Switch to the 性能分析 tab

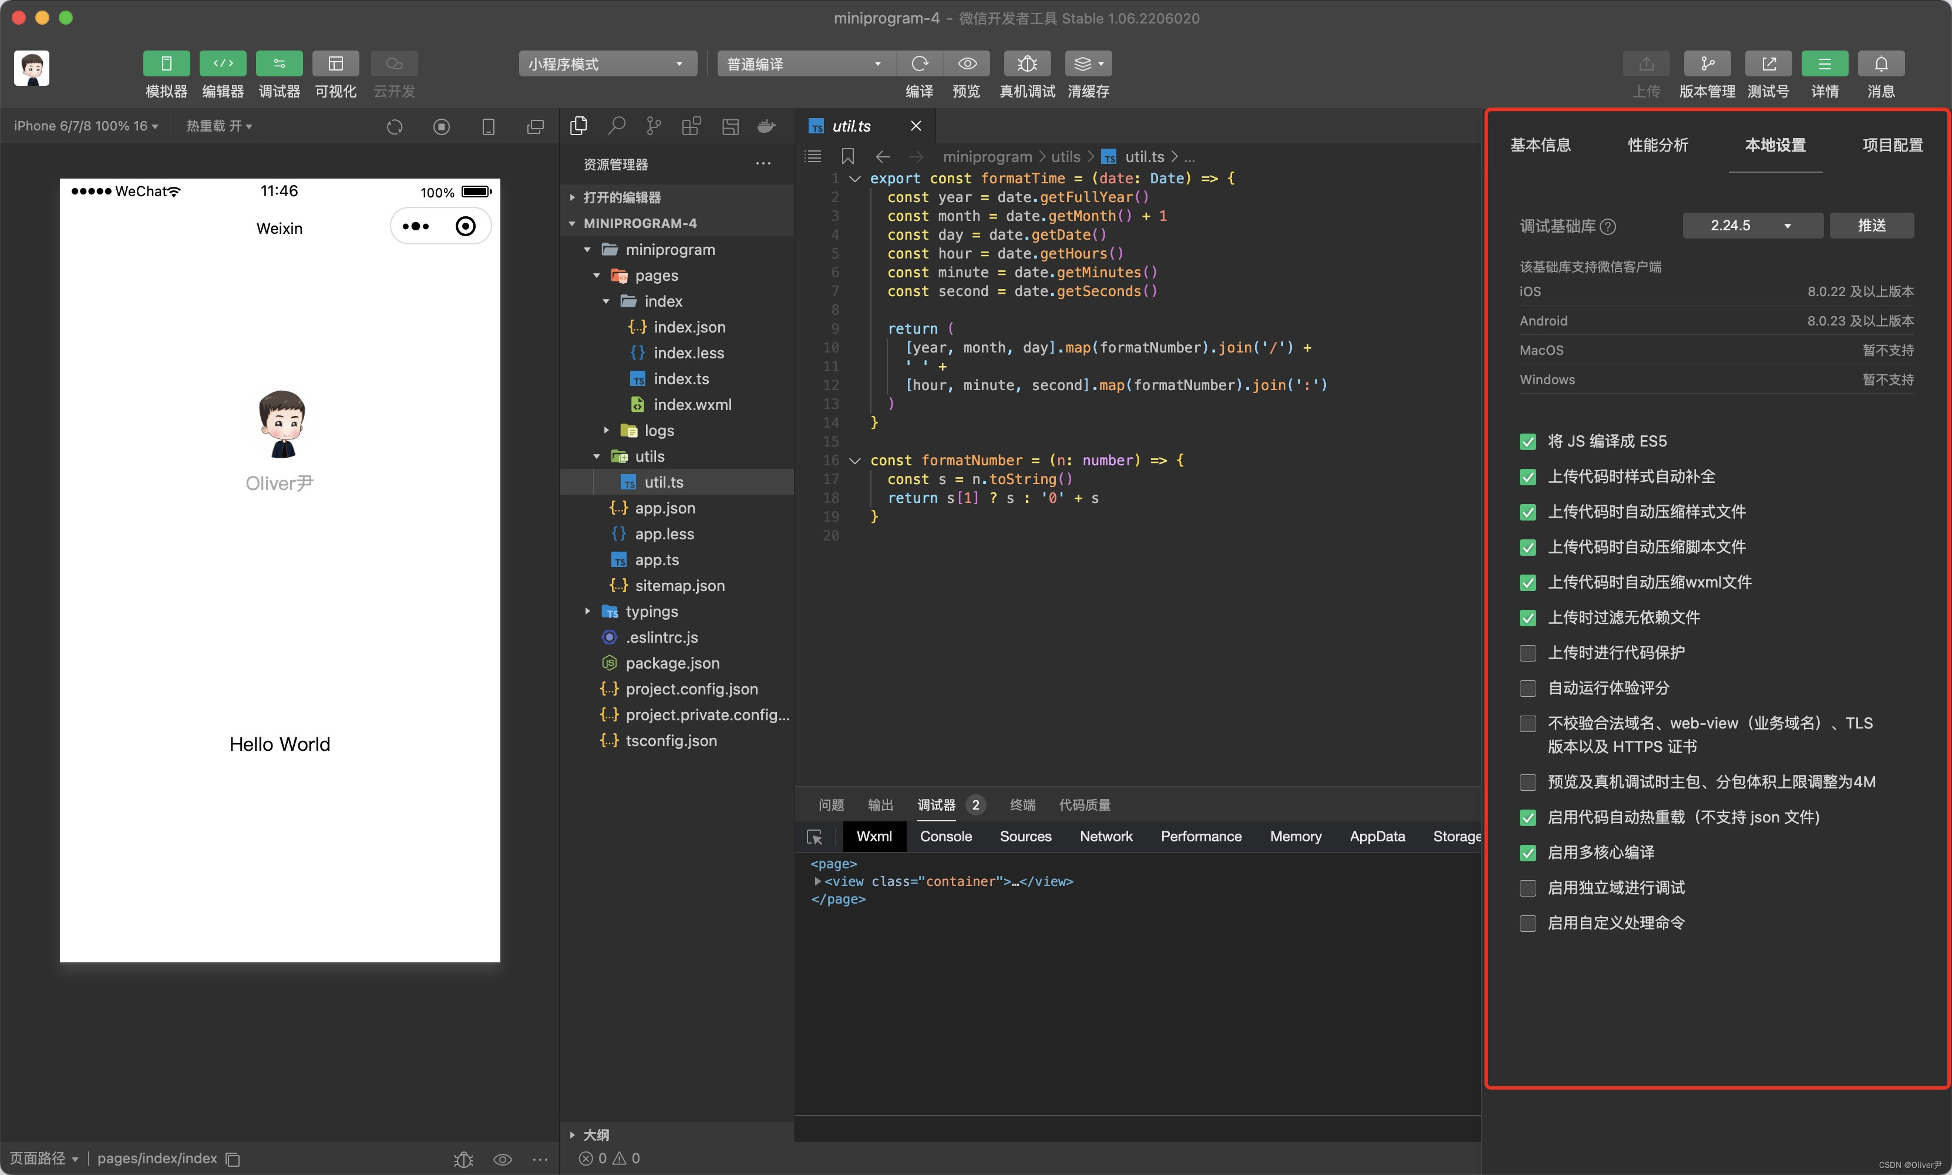(1658, 145)
